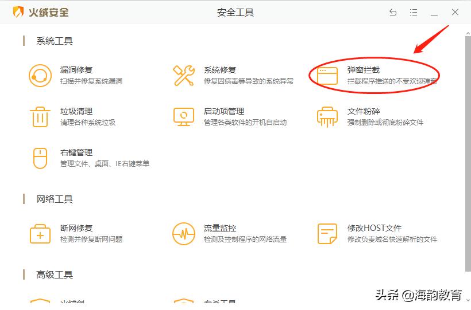
Task: Click description 扫描并修复系统漏洞
Action: tap(91, 81)
